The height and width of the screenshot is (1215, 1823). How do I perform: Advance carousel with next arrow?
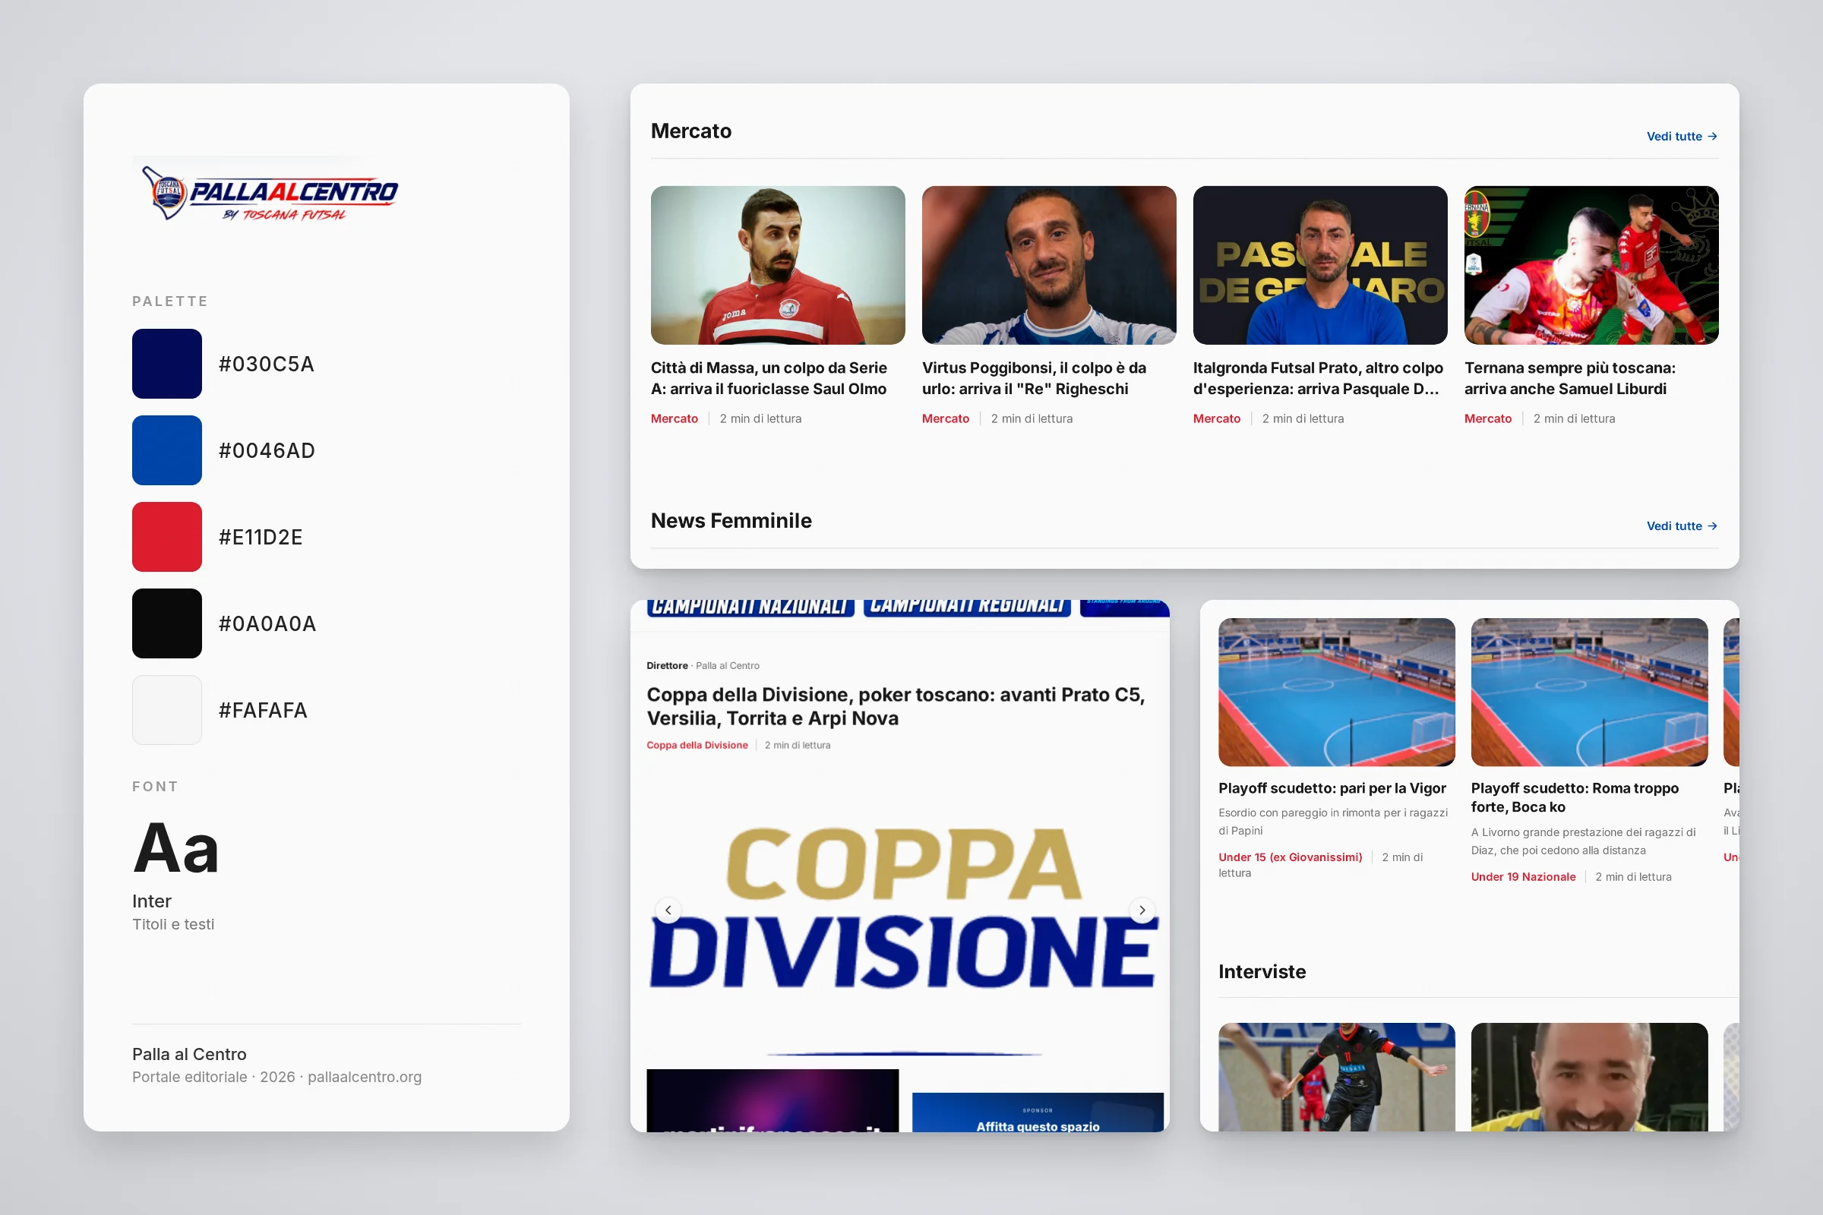click(1142, 910)
